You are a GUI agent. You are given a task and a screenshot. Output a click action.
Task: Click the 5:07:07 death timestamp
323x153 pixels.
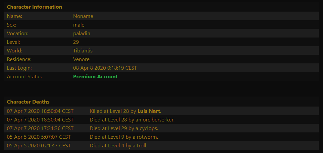tap(39, 137)
